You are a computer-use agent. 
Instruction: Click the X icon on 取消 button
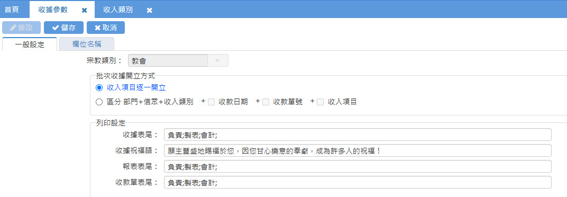(x=98, y=28)
